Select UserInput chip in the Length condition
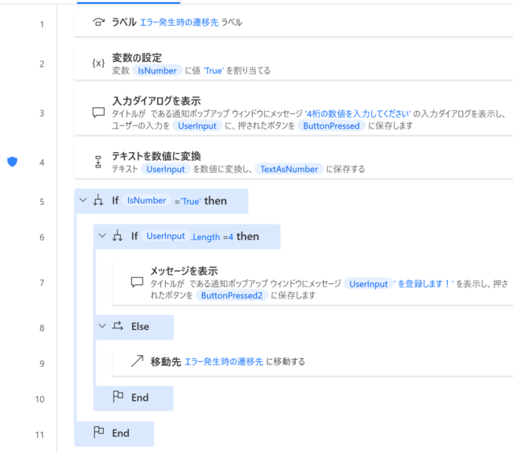Viewport: 513px width, 453px height. click(x=166, y=236)
